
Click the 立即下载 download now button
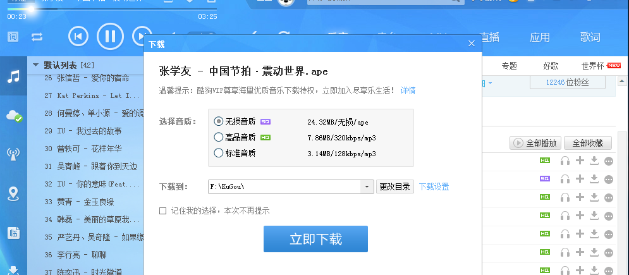(x=315, y=239)
